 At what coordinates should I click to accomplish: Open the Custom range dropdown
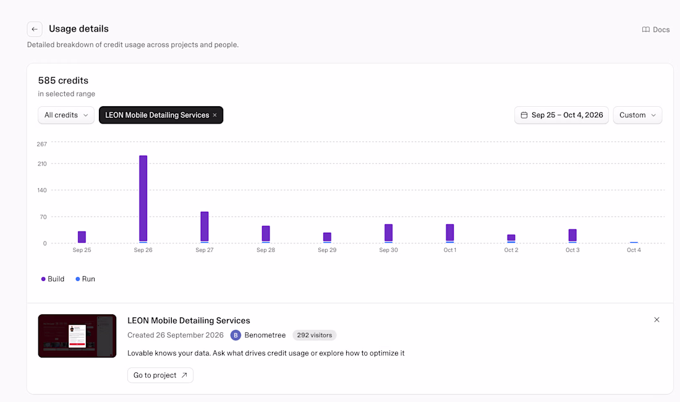pyautogui.click(x=637, y=115)
